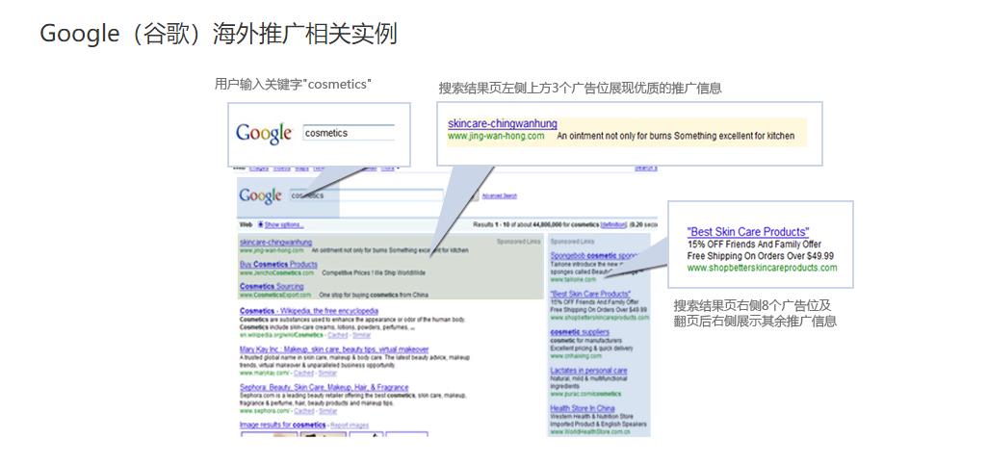This screenshot has height=465, width=987.
Task: Expand Show options under the search bar
Action: pyautogui.click(x=284, y=224)
